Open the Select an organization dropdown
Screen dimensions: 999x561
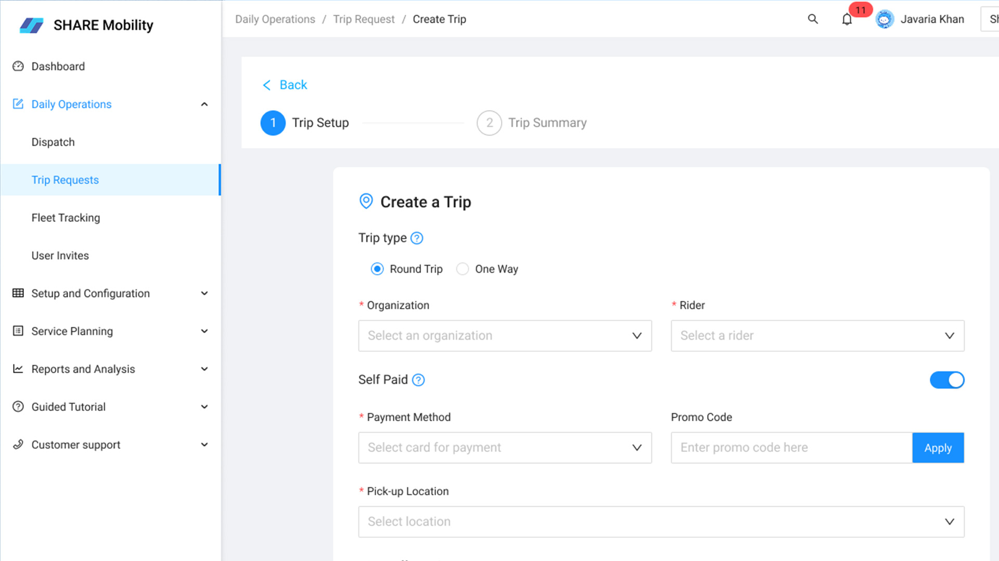[x=505, y=336]
